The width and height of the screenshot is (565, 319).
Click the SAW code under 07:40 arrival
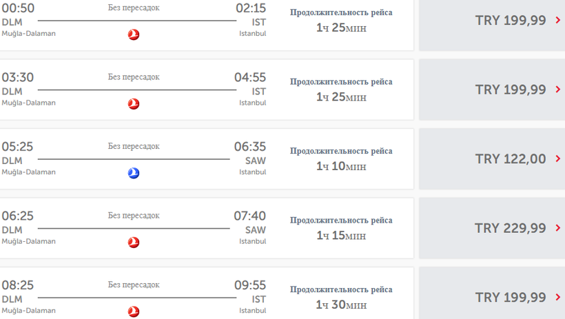pyautogui.click(x=255, y=230)
